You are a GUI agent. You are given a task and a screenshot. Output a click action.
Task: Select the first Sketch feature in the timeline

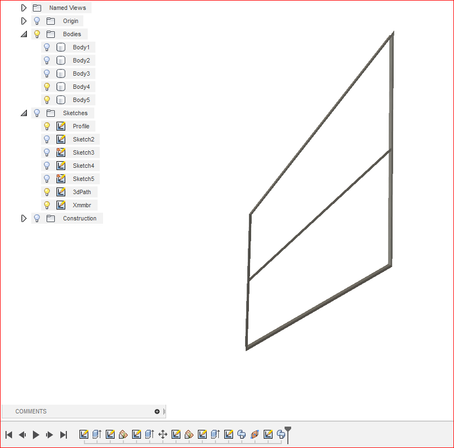point(83,434)
